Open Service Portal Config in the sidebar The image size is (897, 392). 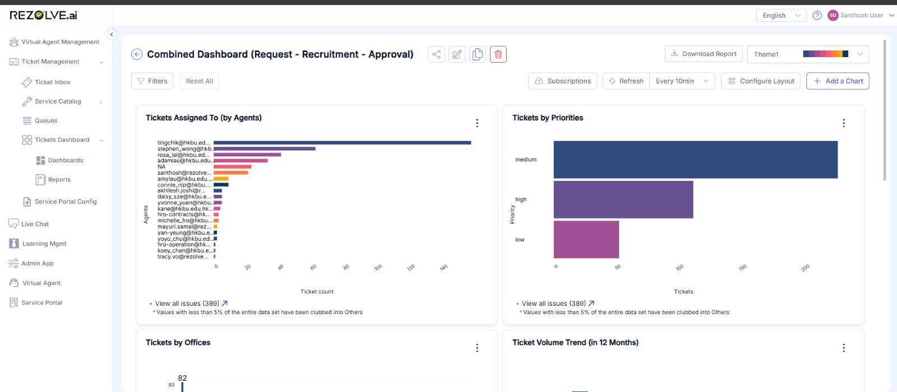59,202
